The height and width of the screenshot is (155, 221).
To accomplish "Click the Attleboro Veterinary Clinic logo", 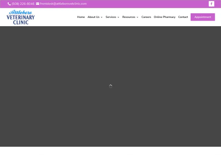I will (x=21, y=17).
